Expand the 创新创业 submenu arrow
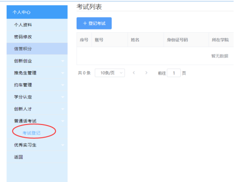The width and height of the screenshot is (234, 182). pyautogui.click(x=63, y=61)
